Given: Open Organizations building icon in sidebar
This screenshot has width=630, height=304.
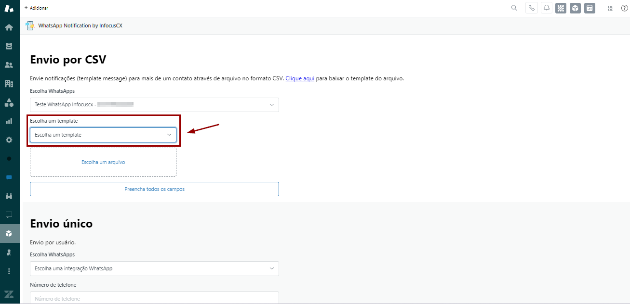Looking at the screenshot, I should [9, 84].
